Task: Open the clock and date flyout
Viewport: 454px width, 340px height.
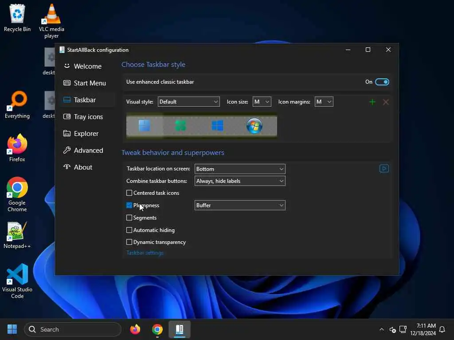Action: [x=423, y=329]
